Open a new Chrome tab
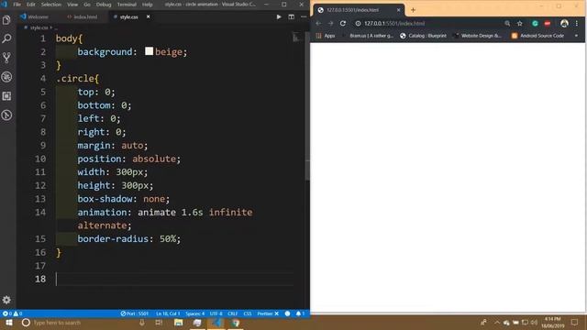Viewport: 587px width, 330px height. tap(413, 10)
